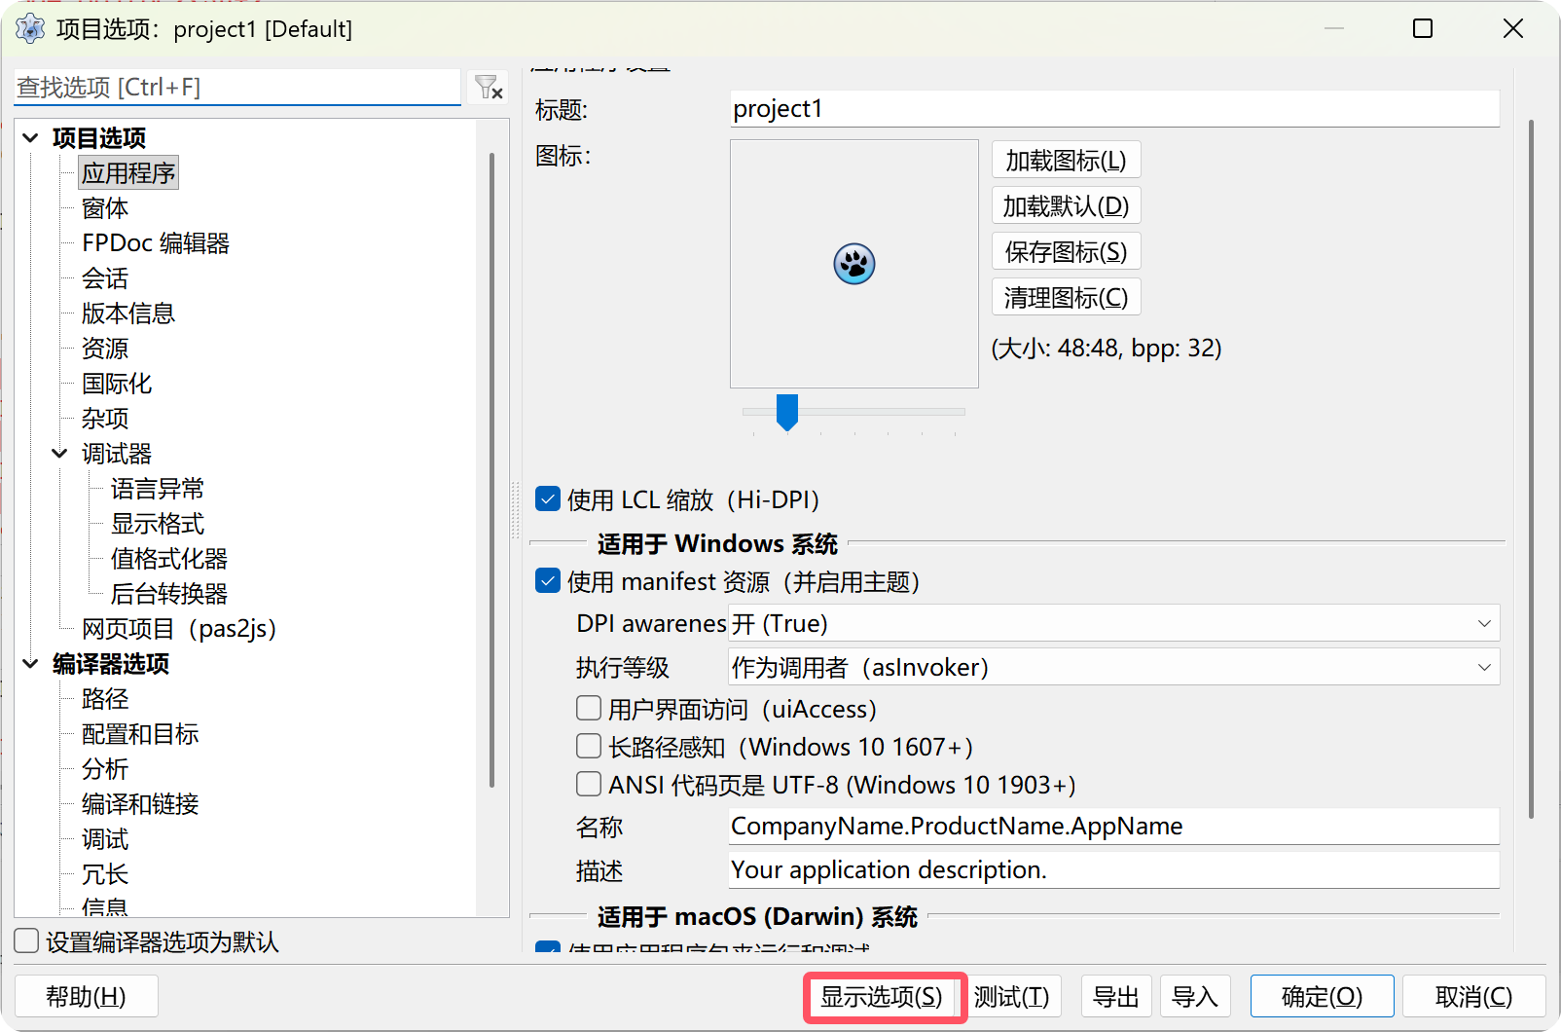Select 版本信息 in the options tree
The image size is (1561, 1032).
pyautogui.click(x=127, y=313)
